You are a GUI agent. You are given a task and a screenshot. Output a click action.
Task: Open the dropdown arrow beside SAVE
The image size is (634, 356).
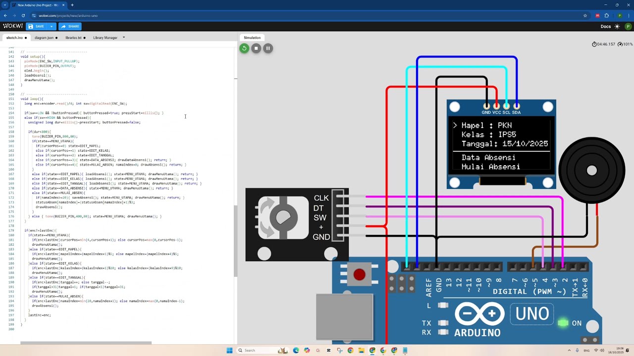point(51,26)
